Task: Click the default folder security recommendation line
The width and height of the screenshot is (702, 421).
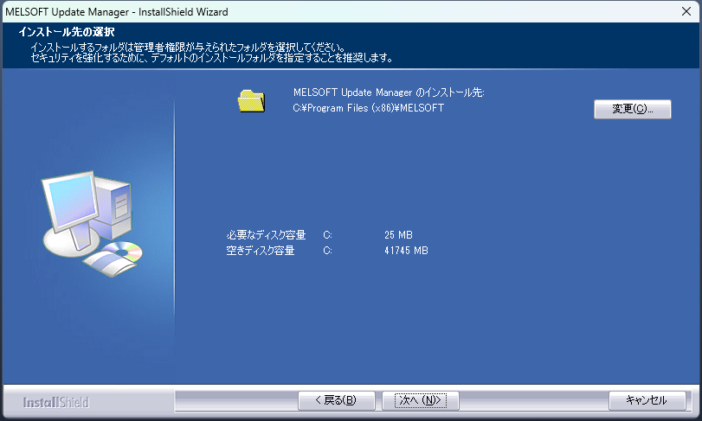Action: tap(211, 59)
